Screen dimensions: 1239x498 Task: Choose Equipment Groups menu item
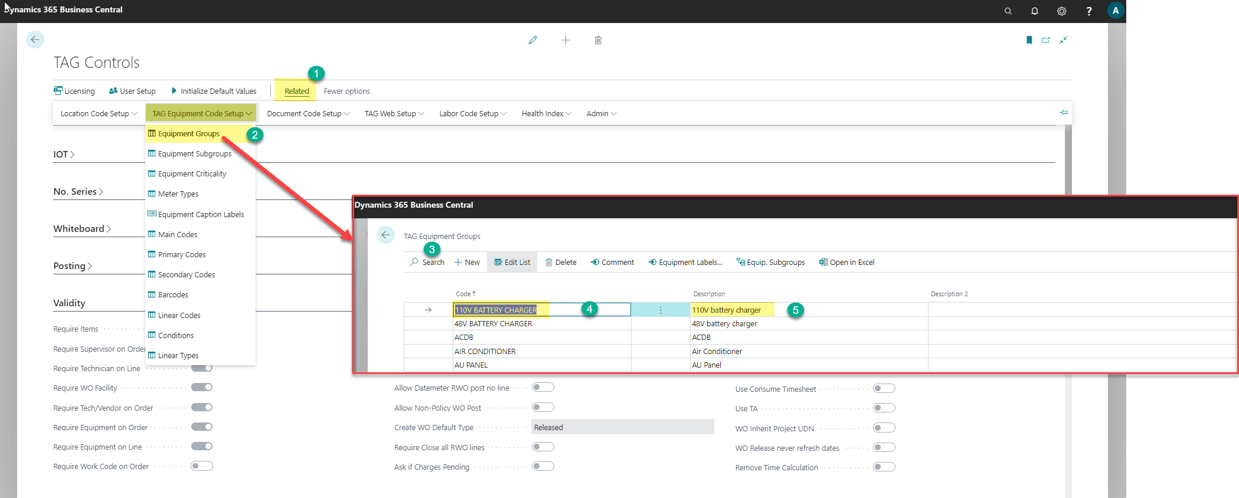(200, 134)
